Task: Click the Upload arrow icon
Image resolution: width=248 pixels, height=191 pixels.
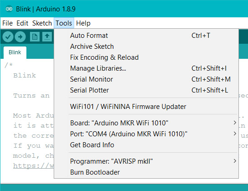Action: [x=20, y=37]
